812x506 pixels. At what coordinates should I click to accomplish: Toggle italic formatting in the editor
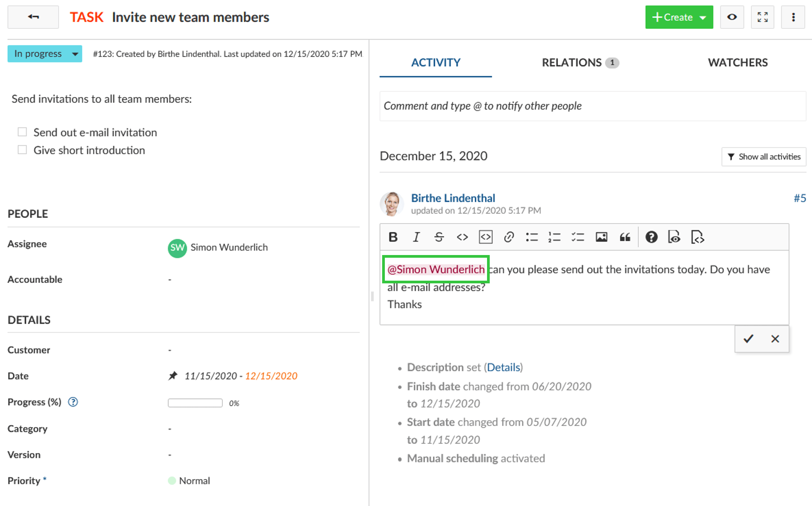[x=416, y=237]
